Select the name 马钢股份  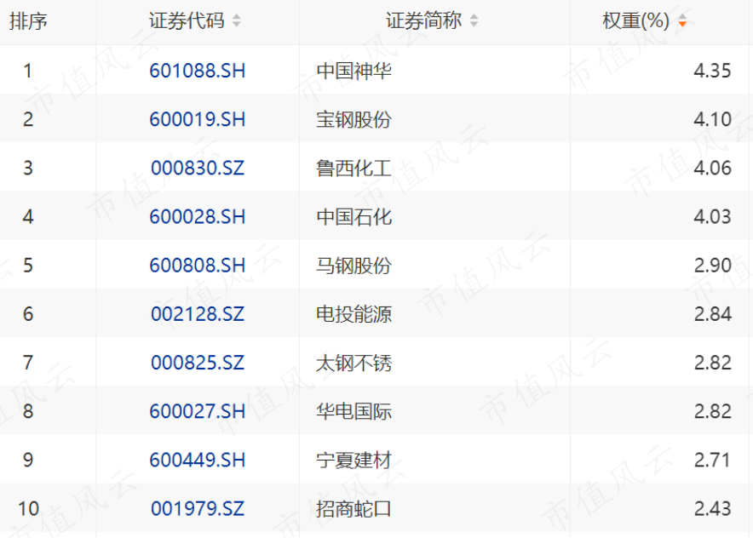point(354,266)
